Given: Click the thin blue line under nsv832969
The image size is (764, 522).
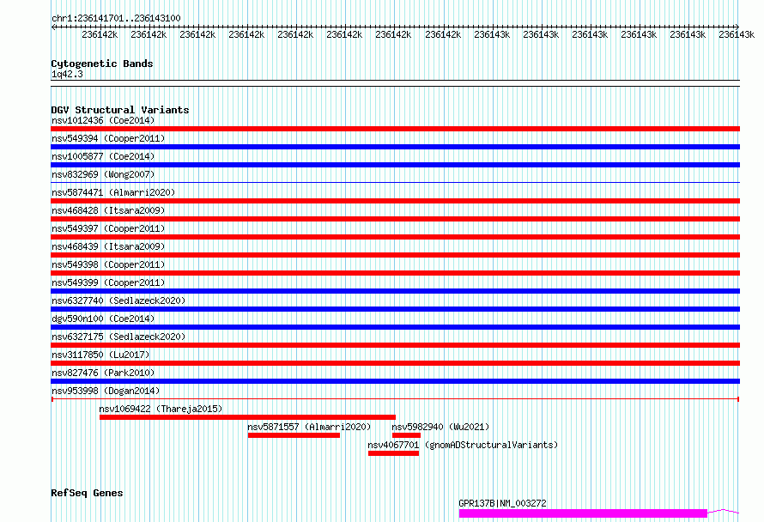Looking at the screenshot, I should point(395,182).
